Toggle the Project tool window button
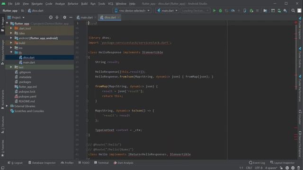Image resolution: width=303 pixels, height=170 pixels. click(2, 25)
